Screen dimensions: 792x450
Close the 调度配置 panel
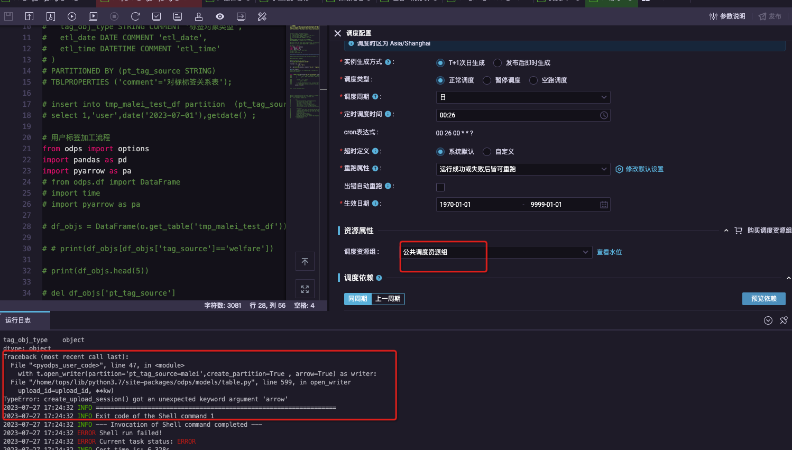[338, 33]
